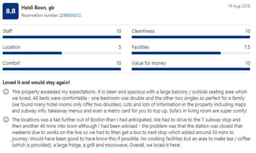Open reservation number 2099856072 link
This screenshot has height=153, width=256.
70,16
